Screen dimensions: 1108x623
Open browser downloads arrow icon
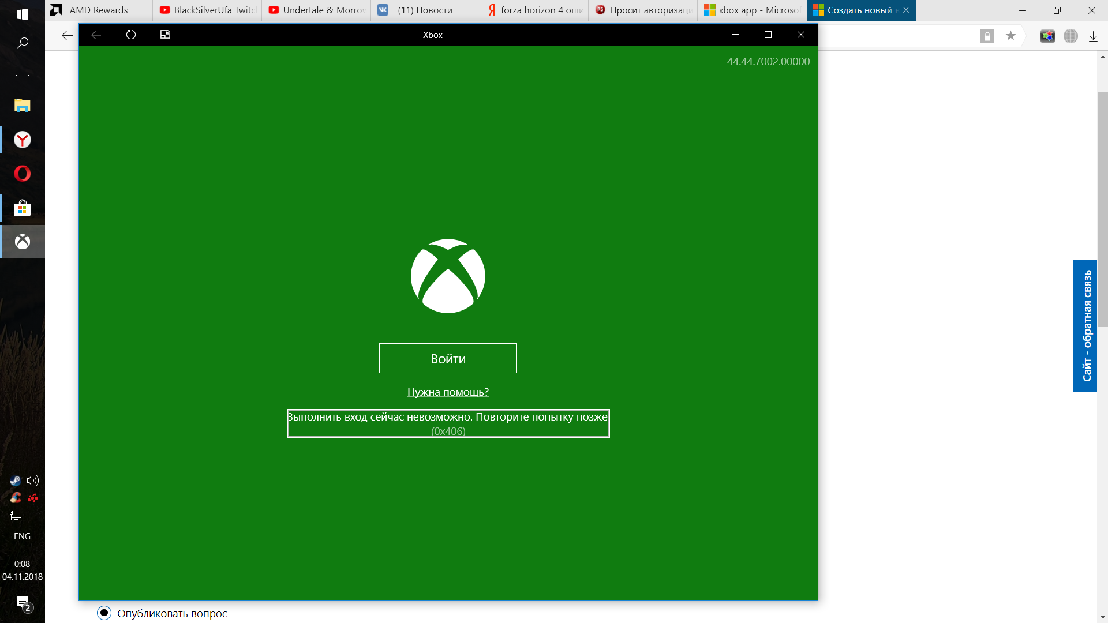tap(1093, 36)
